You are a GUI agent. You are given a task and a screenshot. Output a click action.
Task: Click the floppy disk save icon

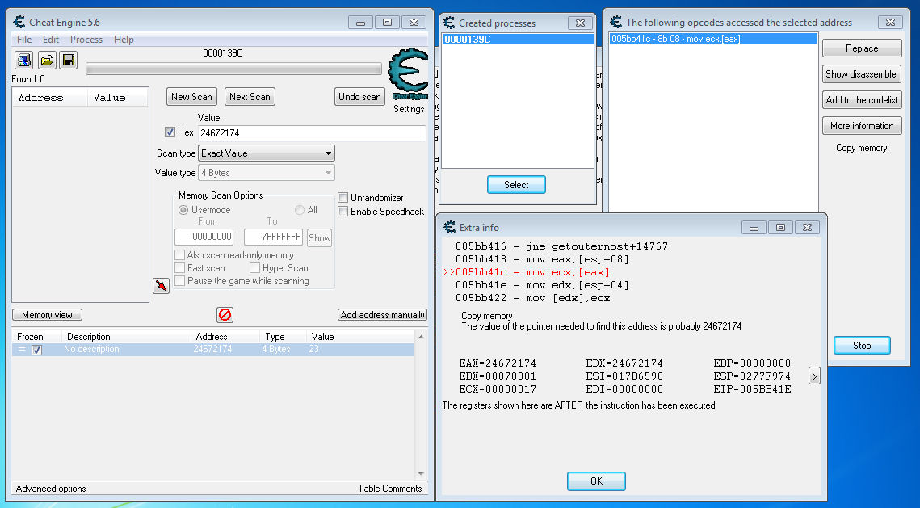[x=69, y=60]
